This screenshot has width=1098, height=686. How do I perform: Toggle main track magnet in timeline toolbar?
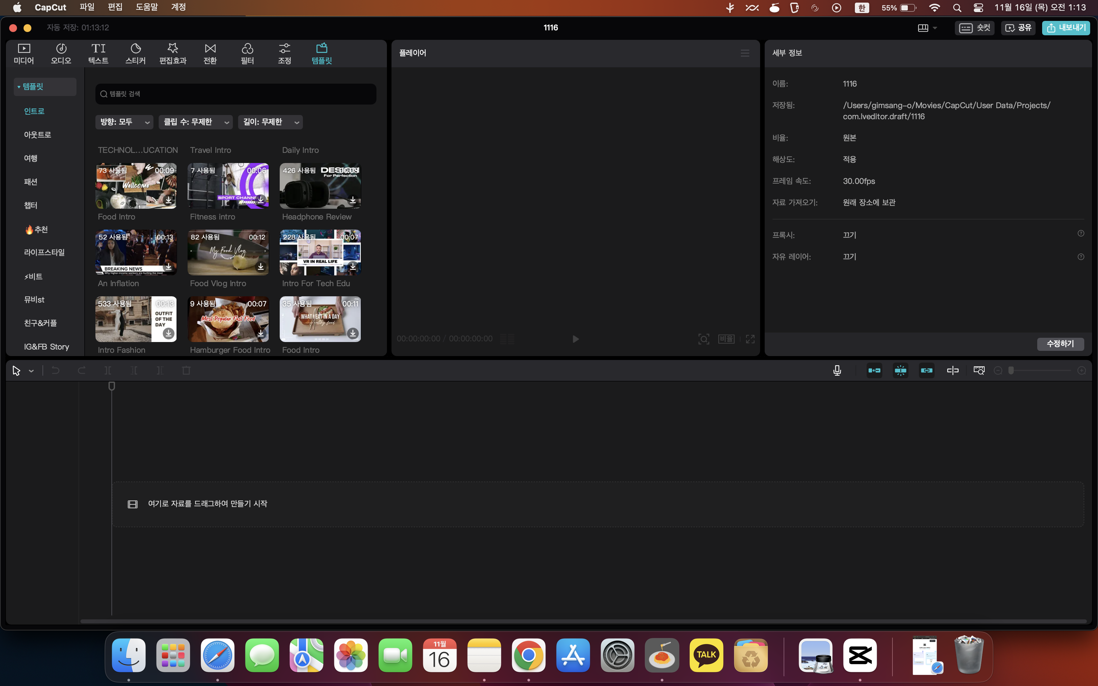click(874, 371)
